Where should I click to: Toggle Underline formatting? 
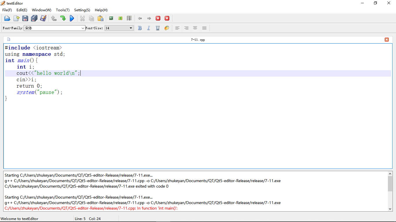click(x=158, y=28)
